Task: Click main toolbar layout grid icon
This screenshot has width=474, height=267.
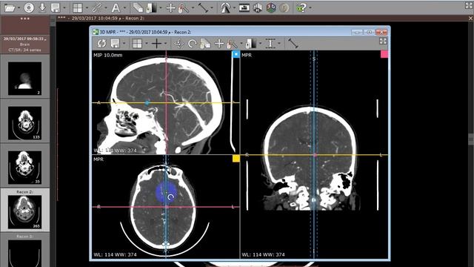Action: [x=78, y=7]
